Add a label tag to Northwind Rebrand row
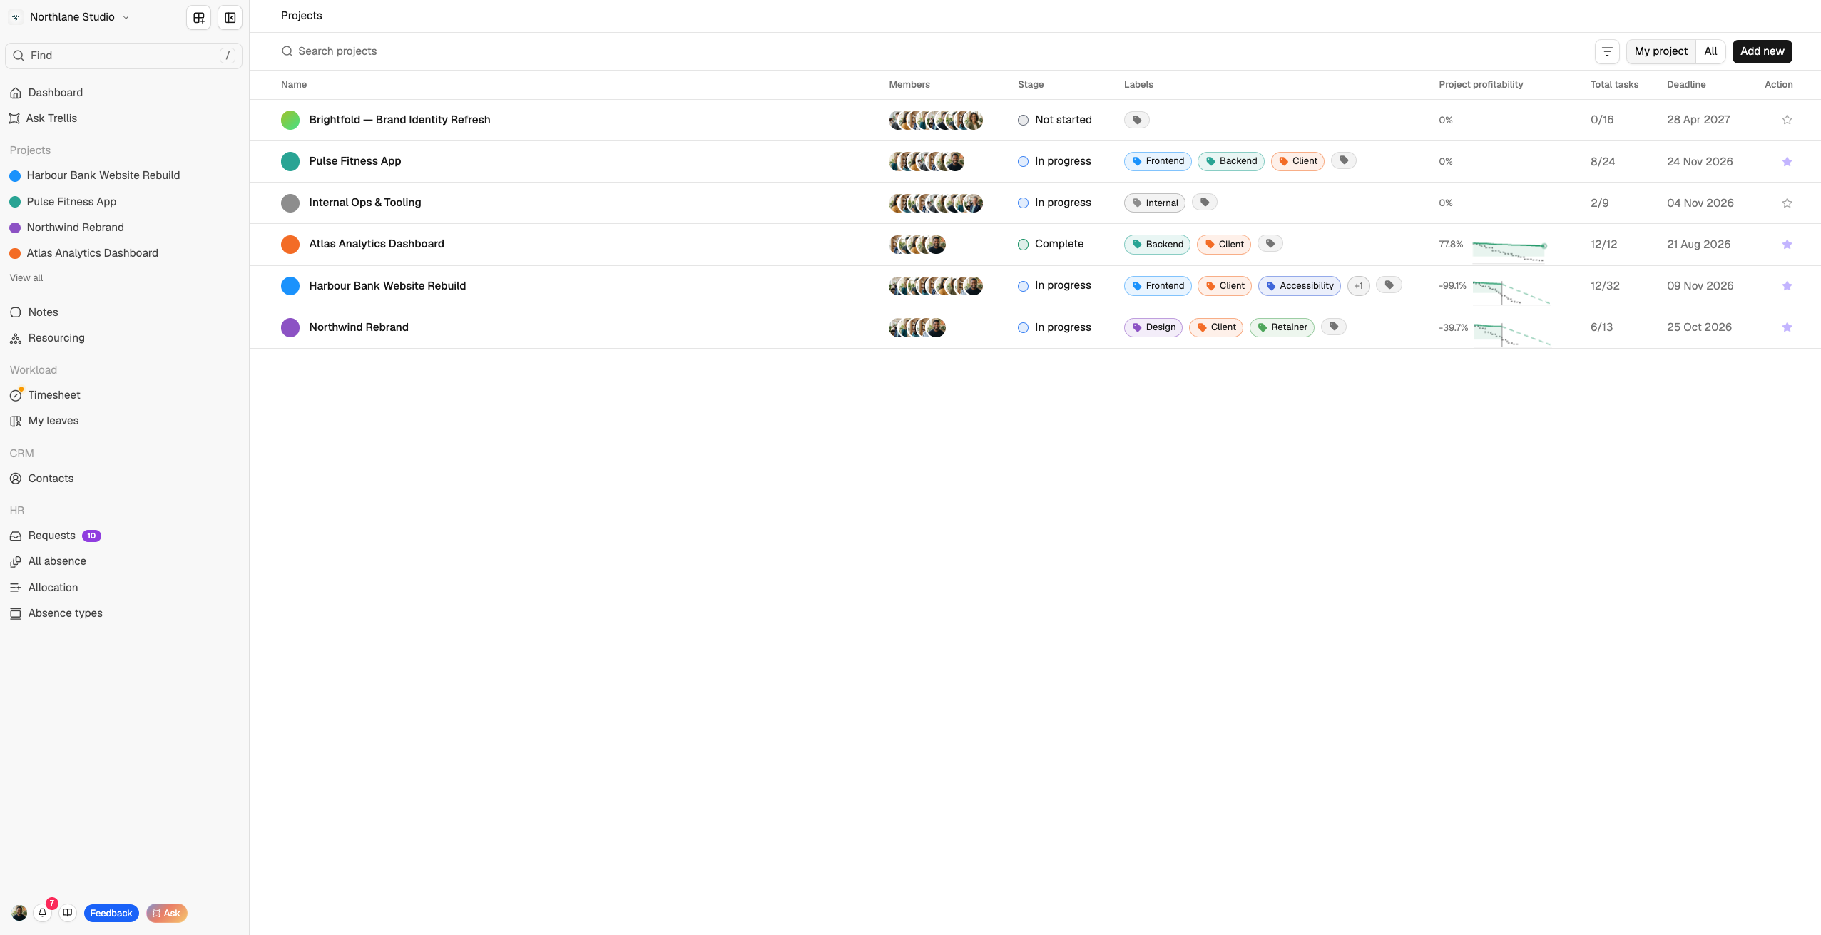 point(1334,327)
